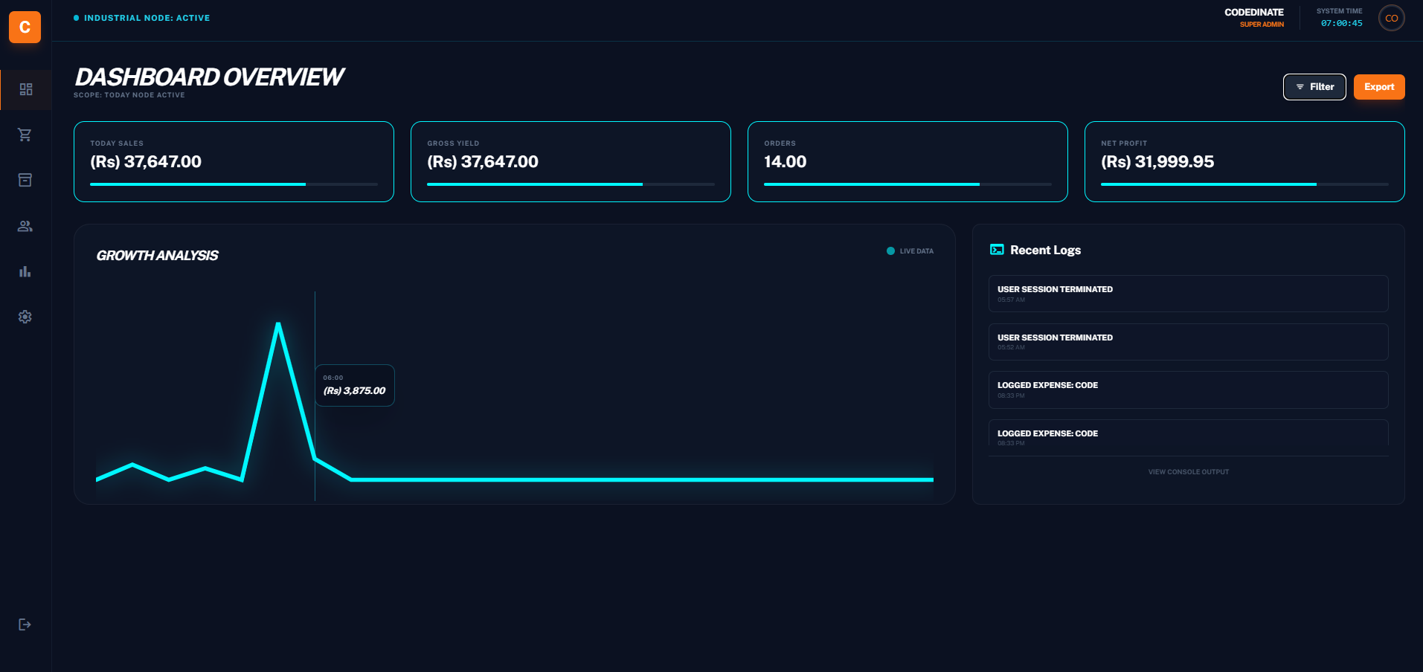Click the Filter button
Screen dimensions: 1423x672
point(1314,87)
